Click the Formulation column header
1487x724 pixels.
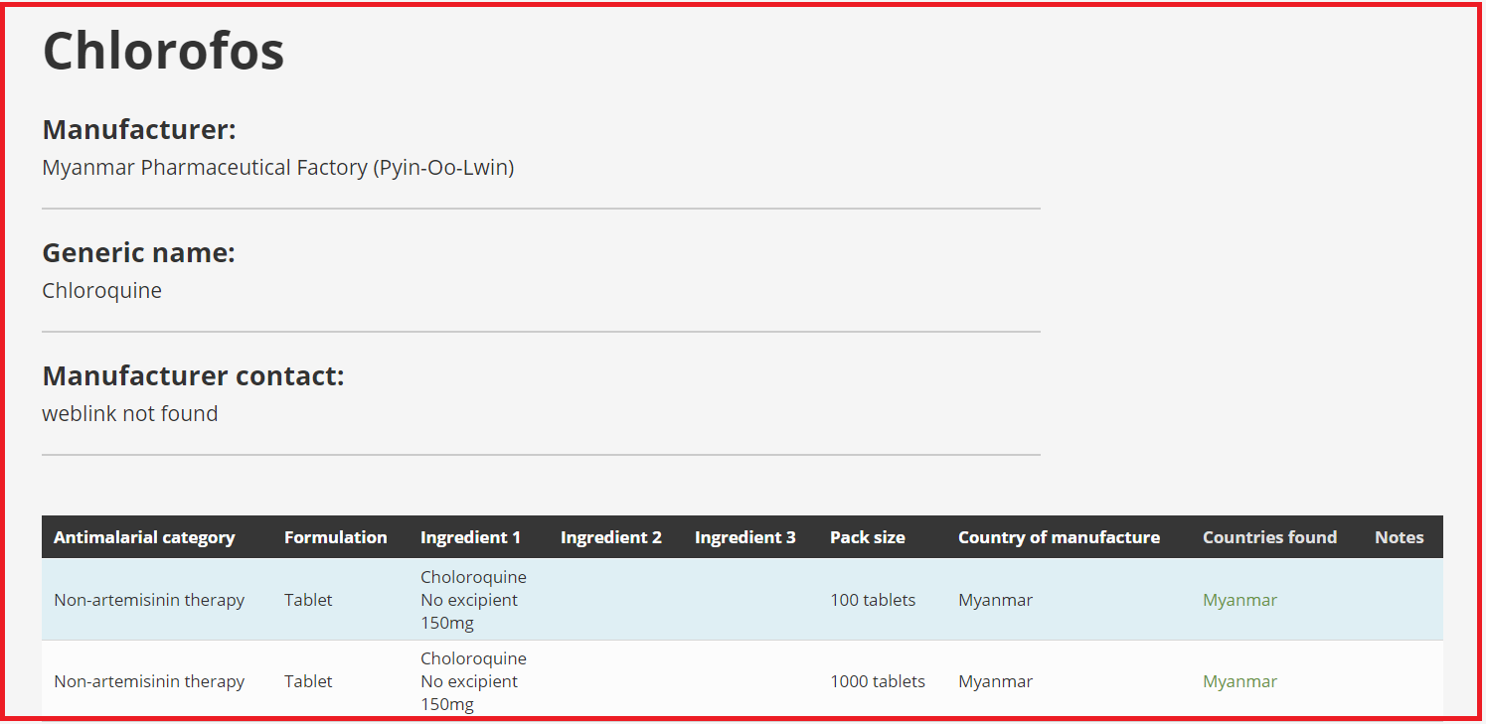(336, 537)
